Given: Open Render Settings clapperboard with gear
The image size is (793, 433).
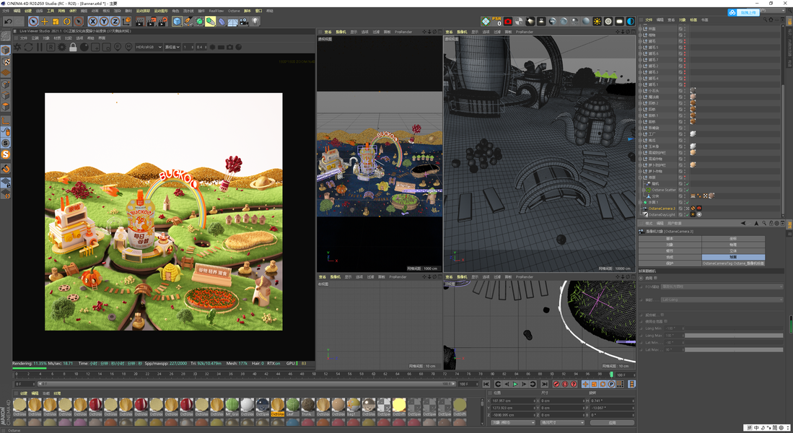Looking at the screenshot, I should 162,21.
